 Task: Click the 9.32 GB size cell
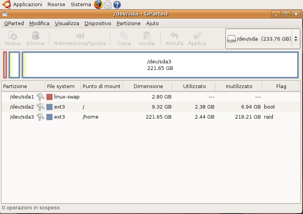(x=162, y=107)
